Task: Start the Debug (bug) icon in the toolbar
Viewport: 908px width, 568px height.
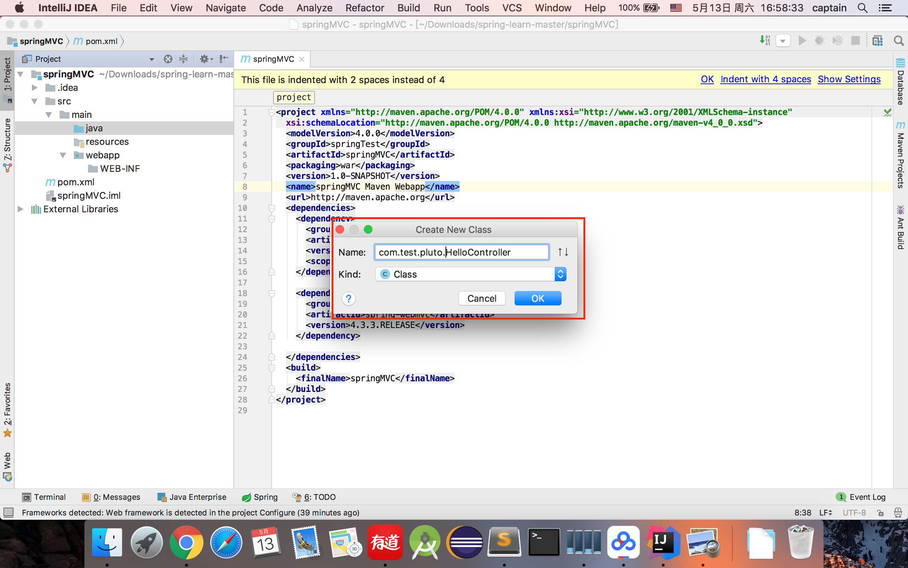Action: [820, 40]
